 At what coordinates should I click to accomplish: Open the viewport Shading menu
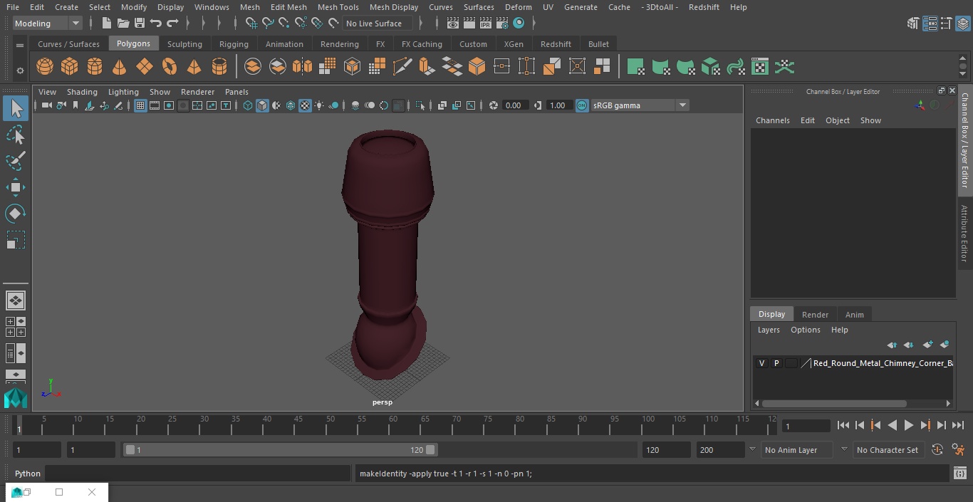[82, 92]
